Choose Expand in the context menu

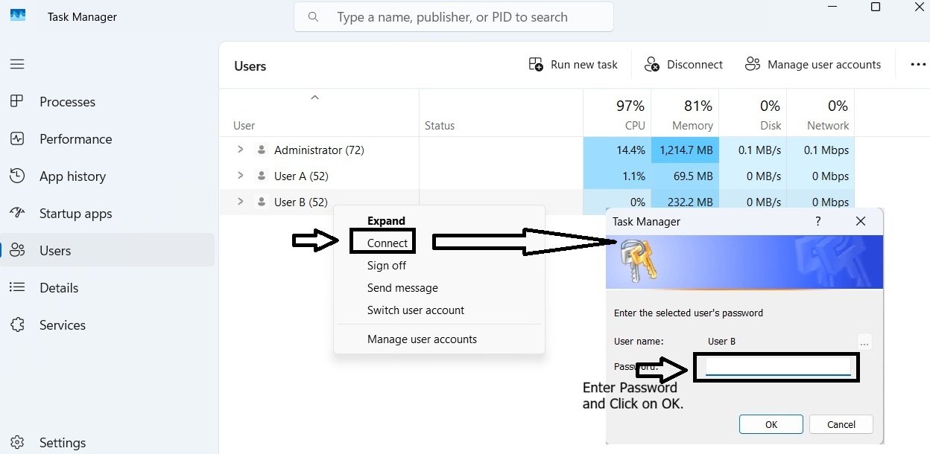[386, 221]
